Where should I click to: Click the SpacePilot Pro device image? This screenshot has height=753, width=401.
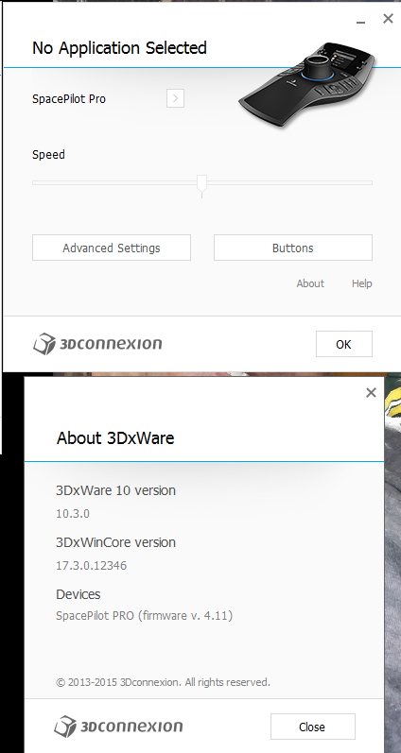pyautogui.click(x=306, y=83)
